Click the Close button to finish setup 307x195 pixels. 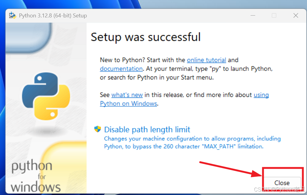click(282, 183)
